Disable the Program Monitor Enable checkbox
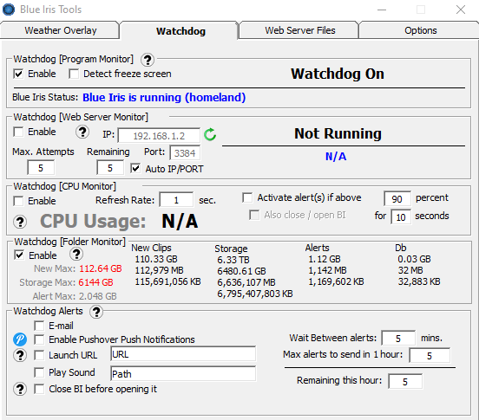 (18, 74)
